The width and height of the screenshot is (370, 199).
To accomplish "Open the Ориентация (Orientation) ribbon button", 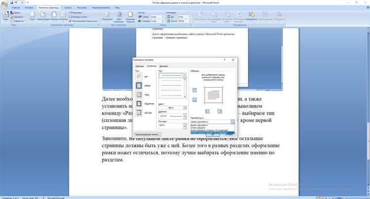I will click(43, 16).
